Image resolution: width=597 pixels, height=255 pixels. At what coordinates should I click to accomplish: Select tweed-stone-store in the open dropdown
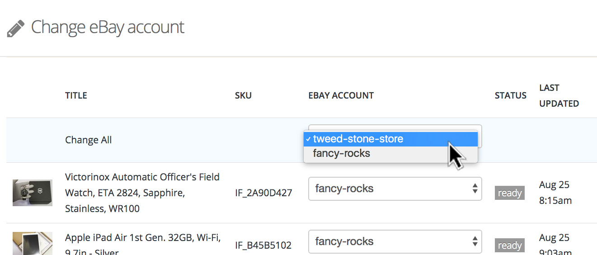[x=357, y=139]
